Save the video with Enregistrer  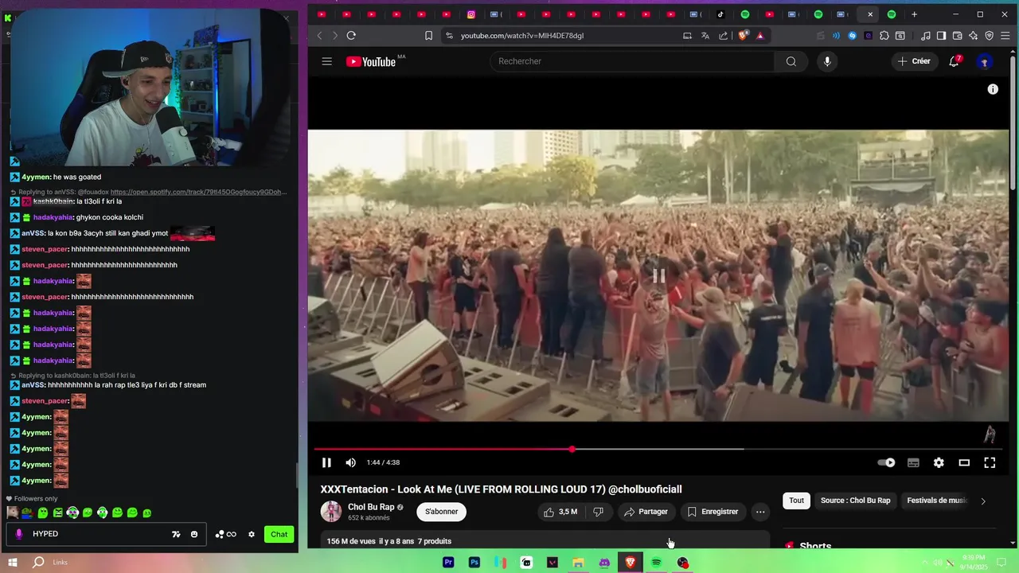(713, 512)
